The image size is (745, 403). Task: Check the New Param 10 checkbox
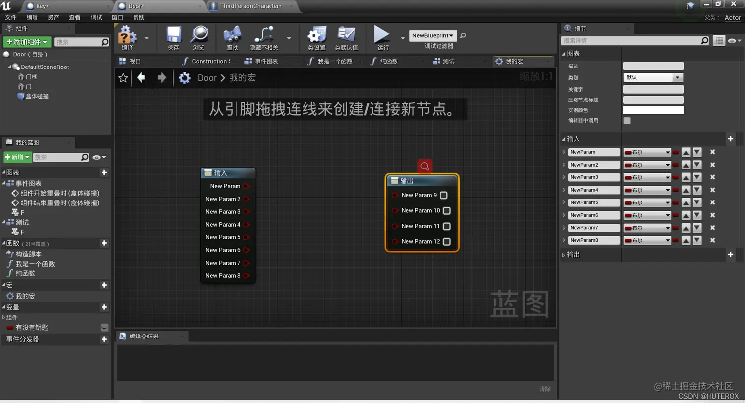[x=447, y=211]
